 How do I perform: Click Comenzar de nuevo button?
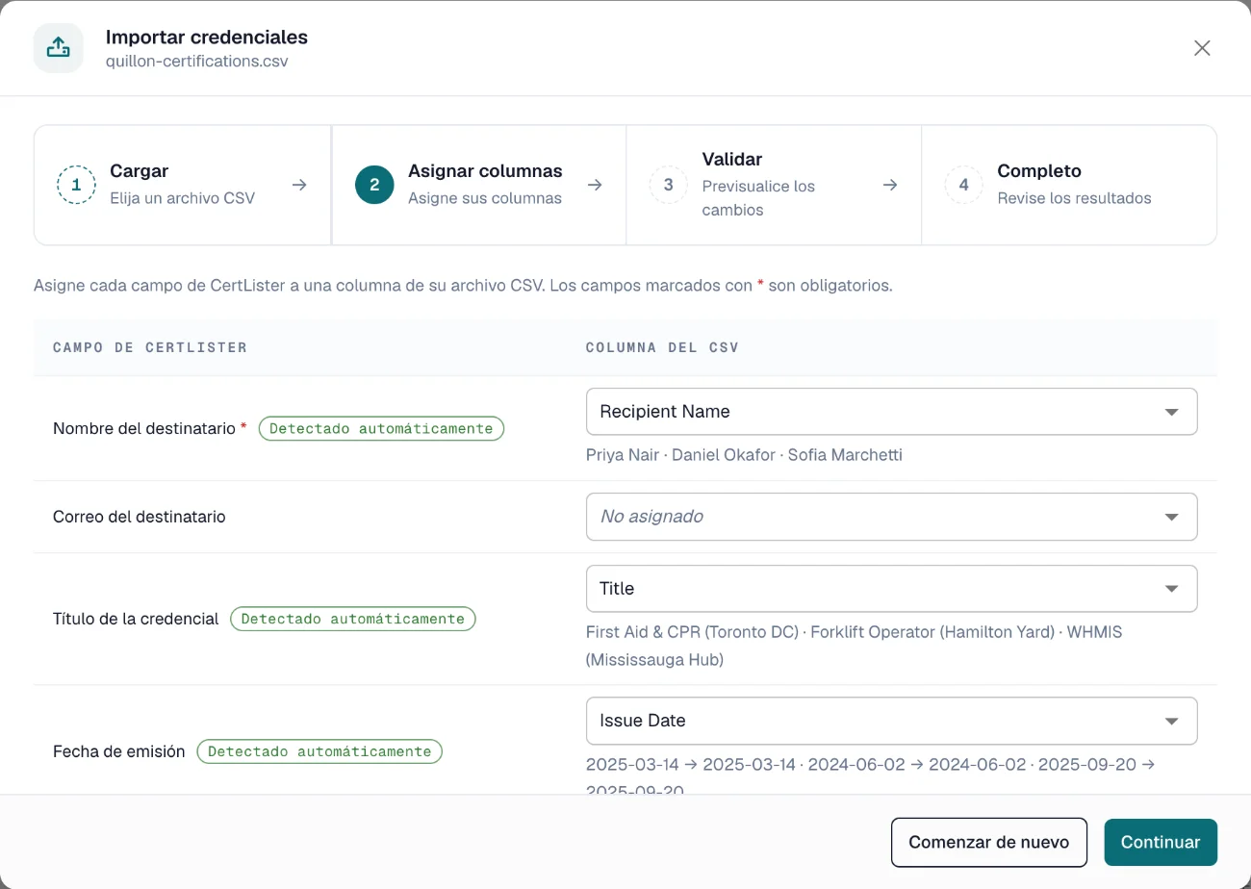(x=989, y=842)
